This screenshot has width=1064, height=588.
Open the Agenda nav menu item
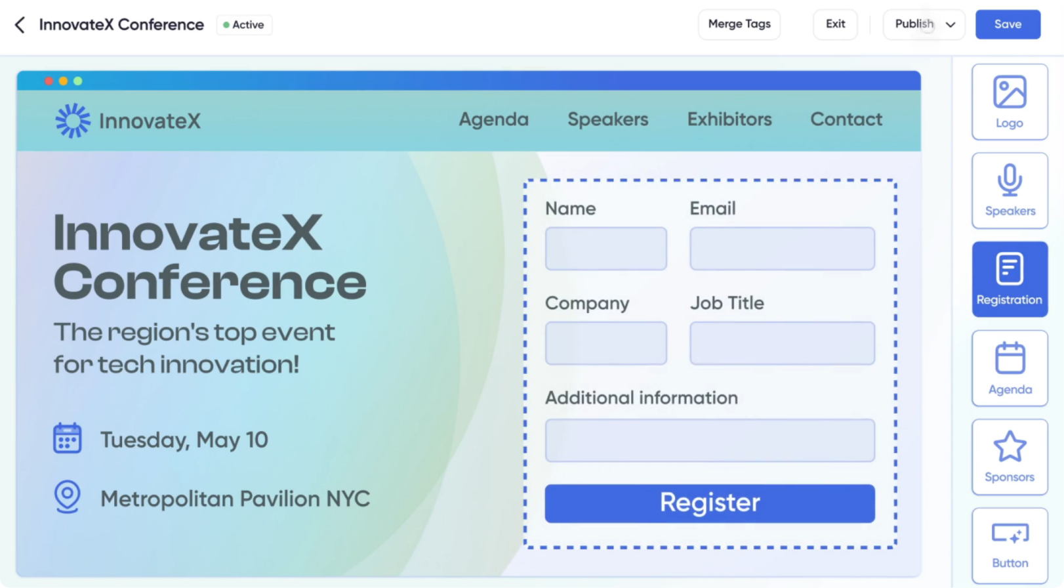click(x=493, y=119)
